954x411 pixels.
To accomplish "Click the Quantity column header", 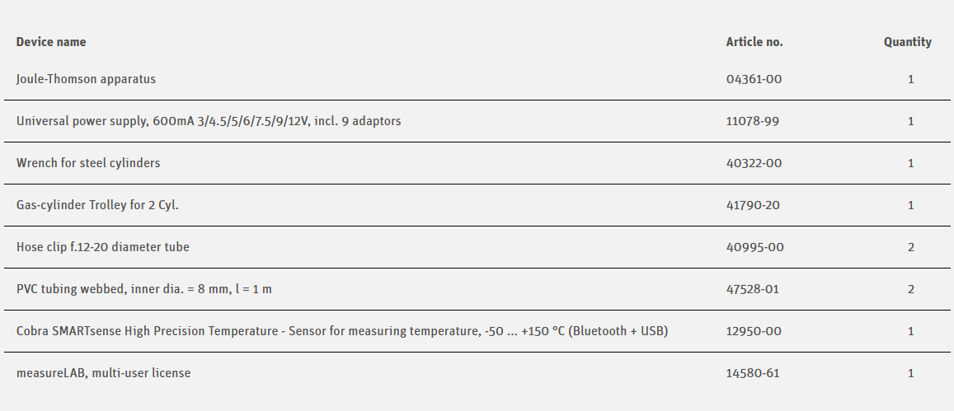I will point(908,42).
